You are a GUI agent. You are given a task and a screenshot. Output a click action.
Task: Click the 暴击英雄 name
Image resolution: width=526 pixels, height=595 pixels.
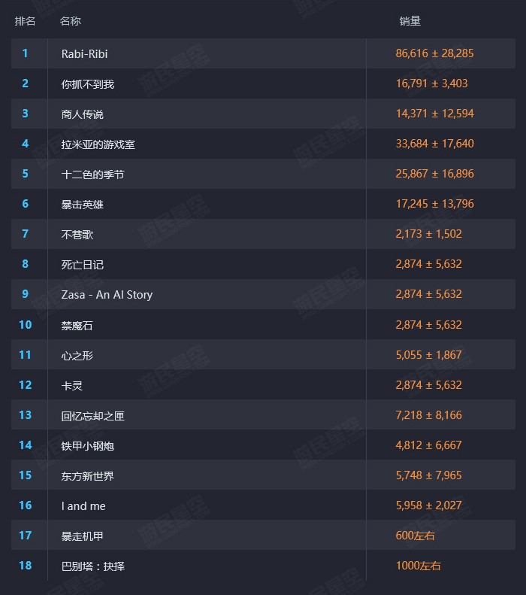click(x=82, y=205)
